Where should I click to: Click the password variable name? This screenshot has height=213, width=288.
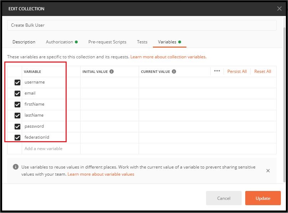point(34,126)
